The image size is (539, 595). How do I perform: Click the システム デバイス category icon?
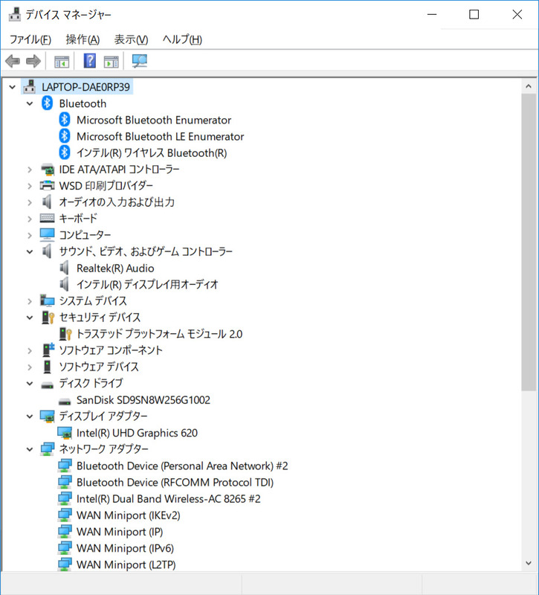click(x=48, y=301)
